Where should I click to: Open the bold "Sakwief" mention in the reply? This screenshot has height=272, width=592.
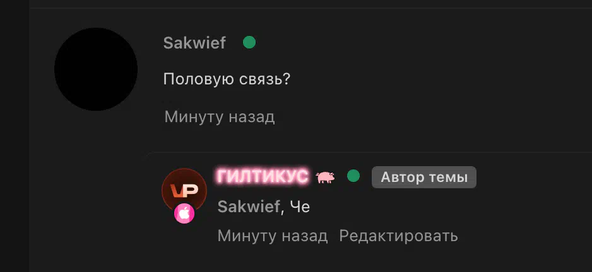(249, 207)
